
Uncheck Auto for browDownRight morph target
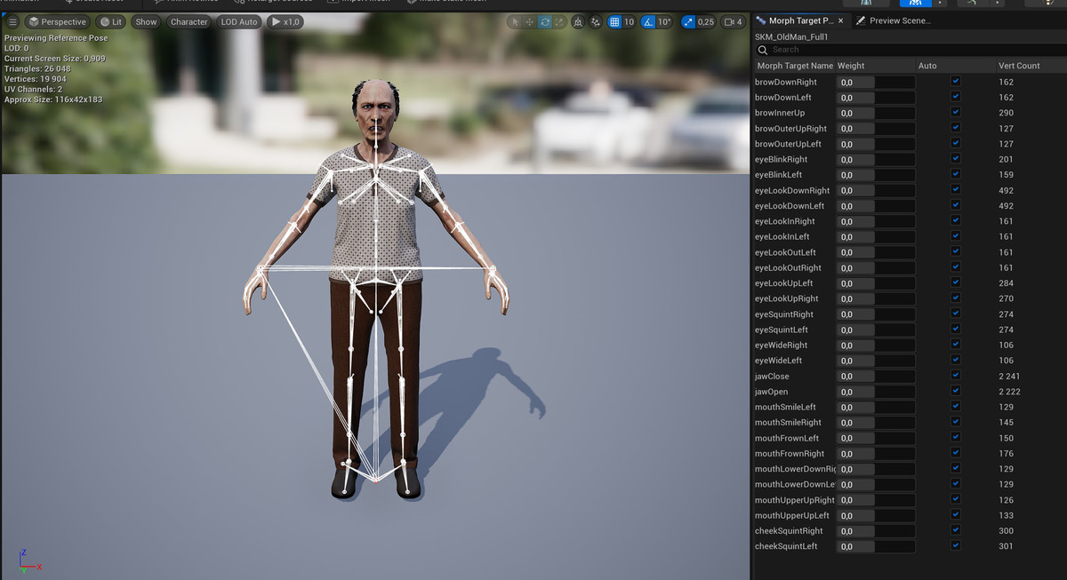956,82
